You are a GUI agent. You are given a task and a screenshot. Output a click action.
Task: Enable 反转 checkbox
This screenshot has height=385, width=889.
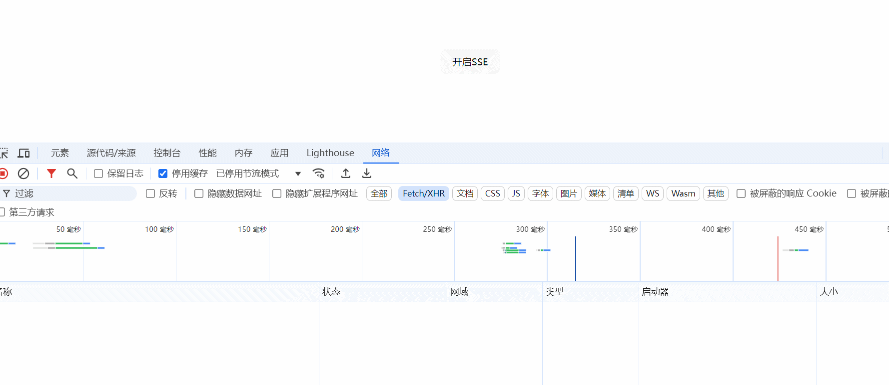[150, 193]
